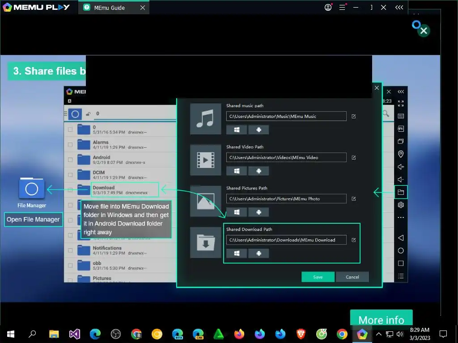
Task: Click the Windows button under Shared Pictures Path
Action: click(x=237, y=212)
